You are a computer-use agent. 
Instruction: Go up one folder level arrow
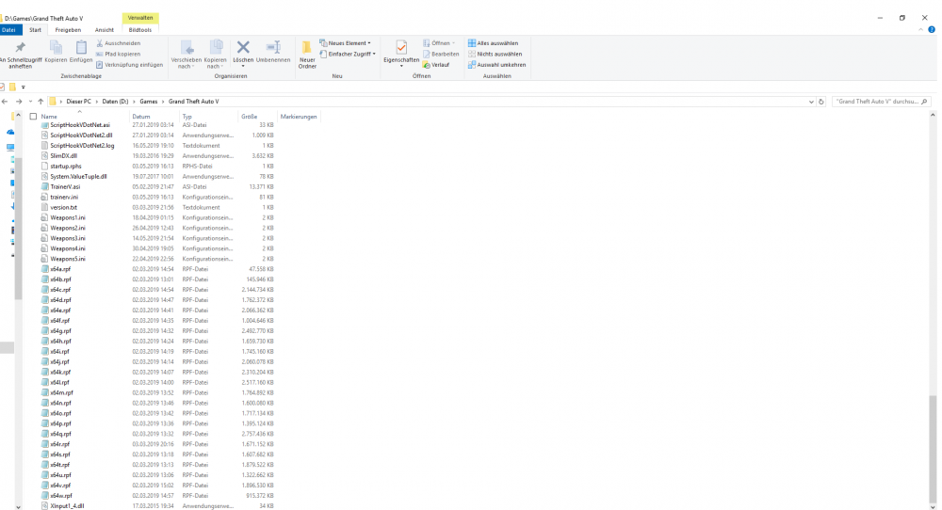coord(41,101)
